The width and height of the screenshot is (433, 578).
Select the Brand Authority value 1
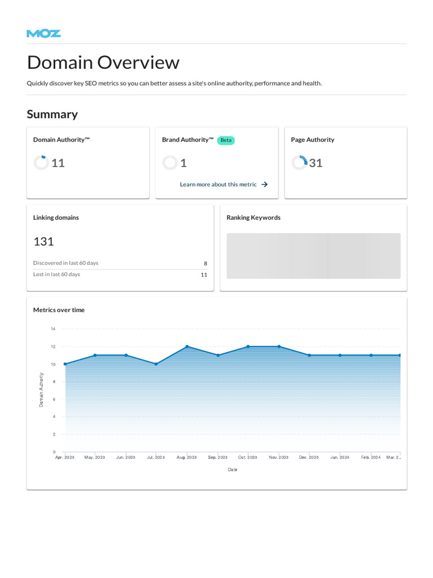(183, 163)
